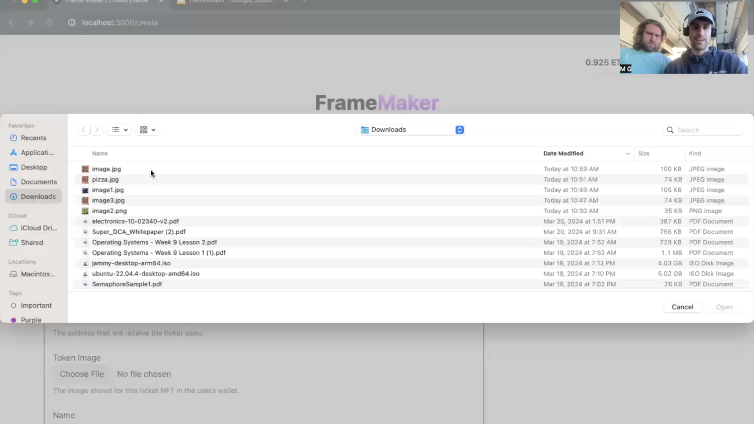Toggle Date Modified sort direction chevron
This screenshot has width=754, height=424.
[x=627, y=154]
